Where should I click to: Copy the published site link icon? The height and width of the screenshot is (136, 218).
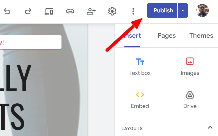click(x=70, y=11)
